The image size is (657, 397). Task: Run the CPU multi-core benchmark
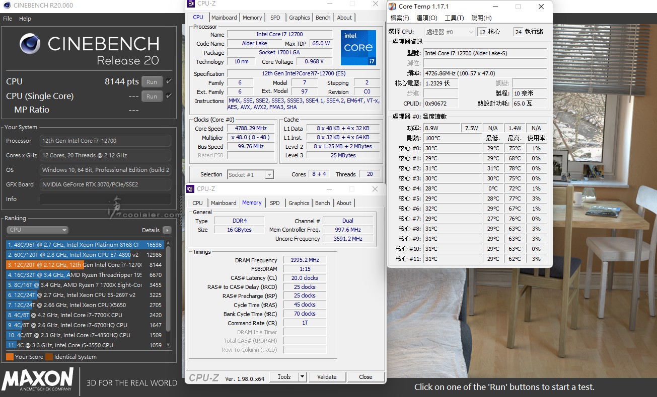tap(152, 82)
